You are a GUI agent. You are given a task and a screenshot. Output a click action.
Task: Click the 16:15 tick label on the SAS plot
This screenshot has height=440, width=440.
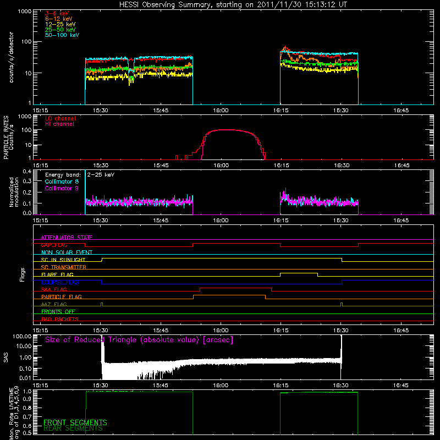(x=280, y=386)
